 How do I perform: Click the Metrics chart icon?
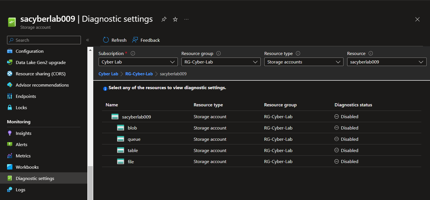click(x=10, y=156)
